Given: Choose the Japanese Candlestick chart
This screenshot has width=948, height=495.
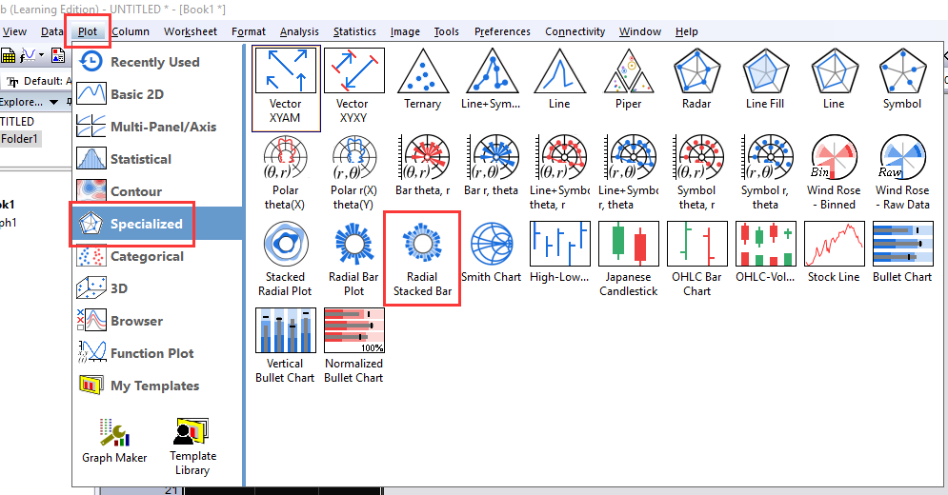Looking at the screenshot, I should coord(628,261).
